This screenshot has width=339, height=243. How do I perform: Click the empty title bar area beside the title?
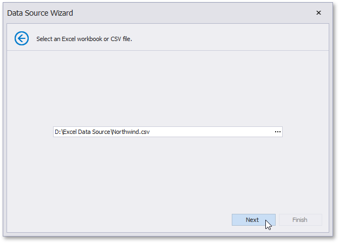(190, 12)
